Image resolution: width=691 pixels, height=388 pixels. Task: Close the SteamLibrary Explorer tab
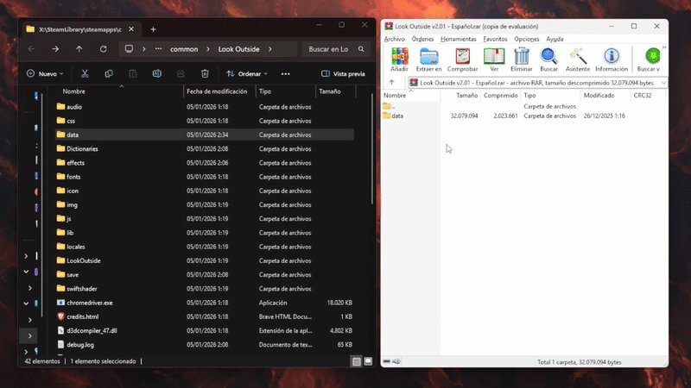click(x=131, y=29)
